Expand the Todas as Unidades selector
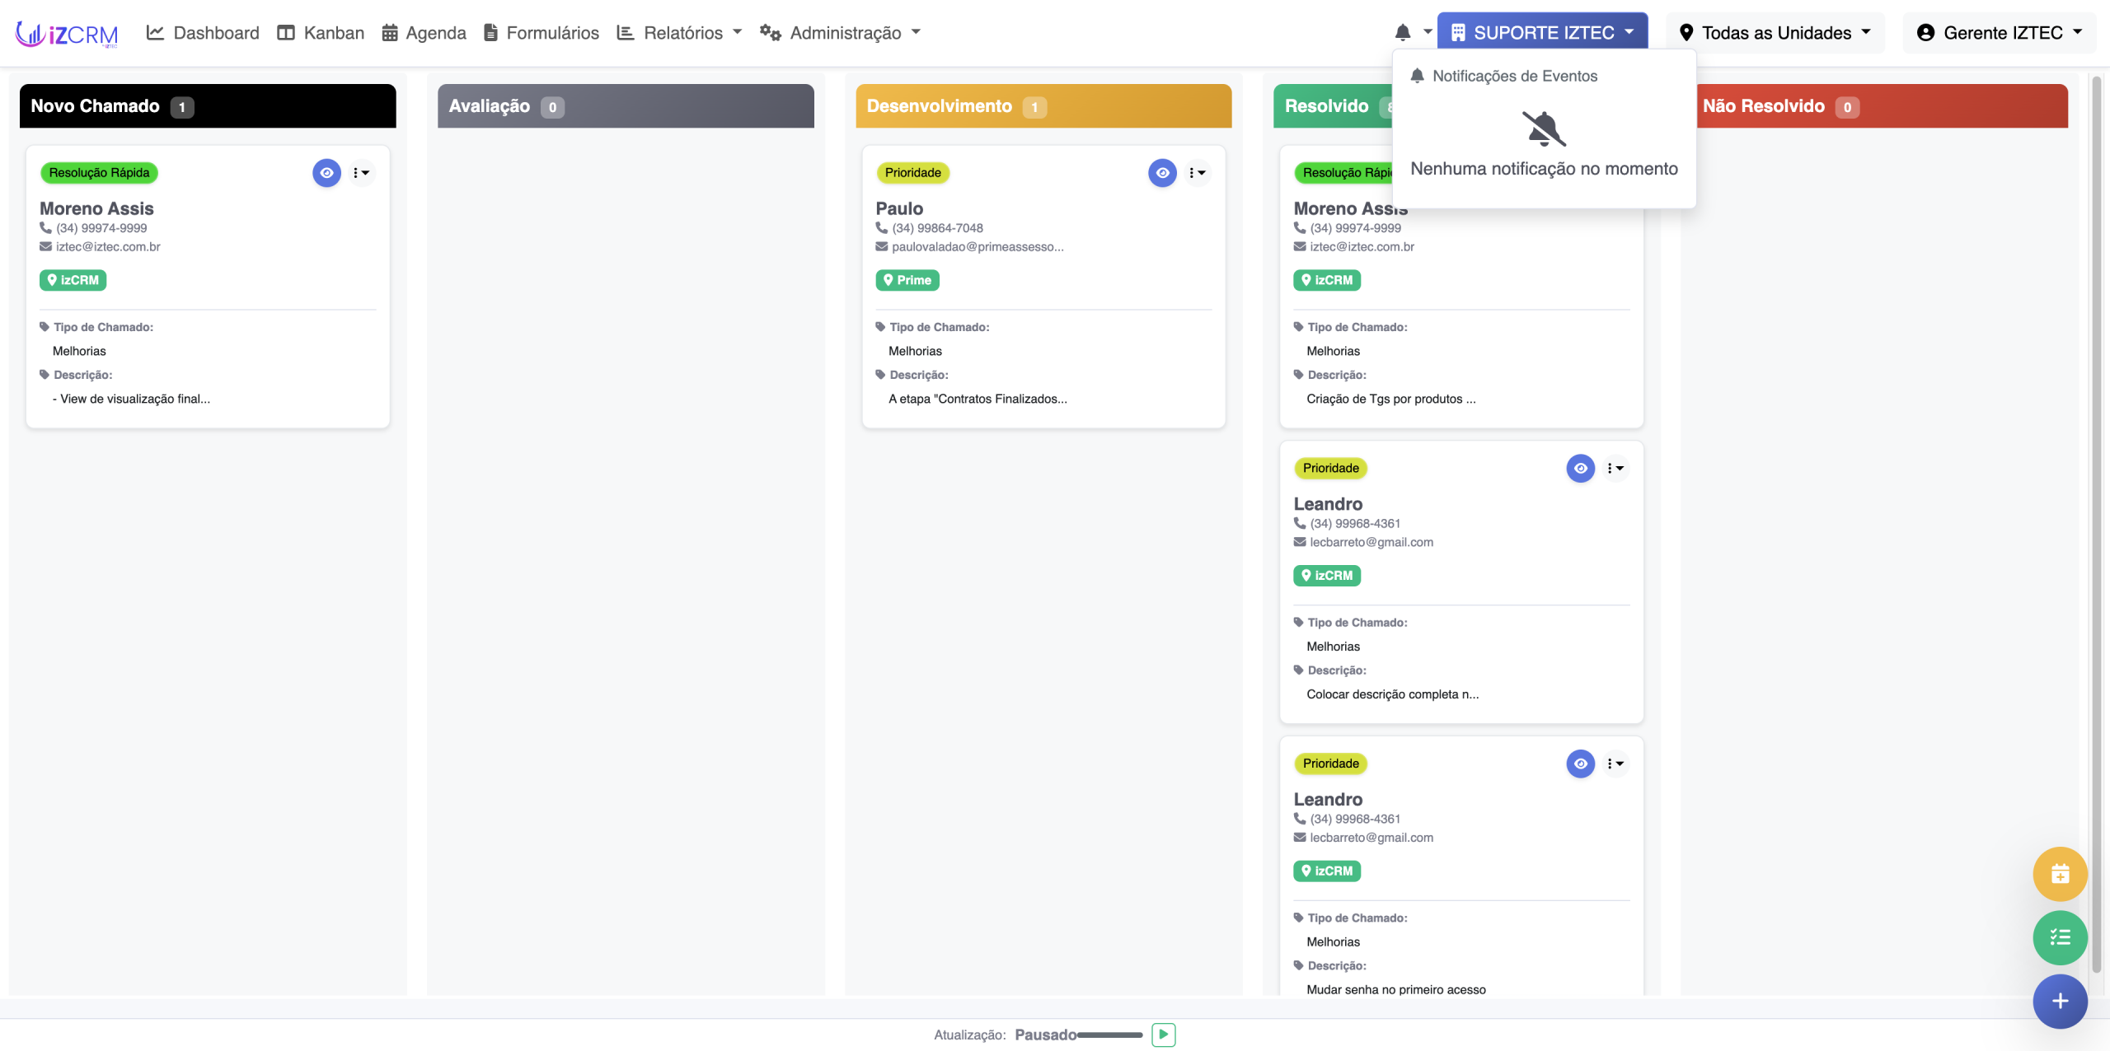Image resolution: width=2110 pixels, height=1051 pixels. tap(1776, 33)
